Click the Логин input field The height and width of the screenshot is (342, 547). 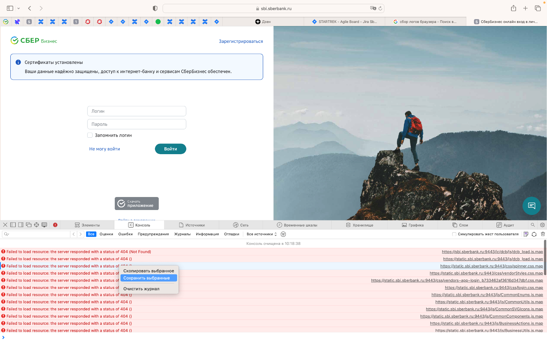[x=137, y=111]
